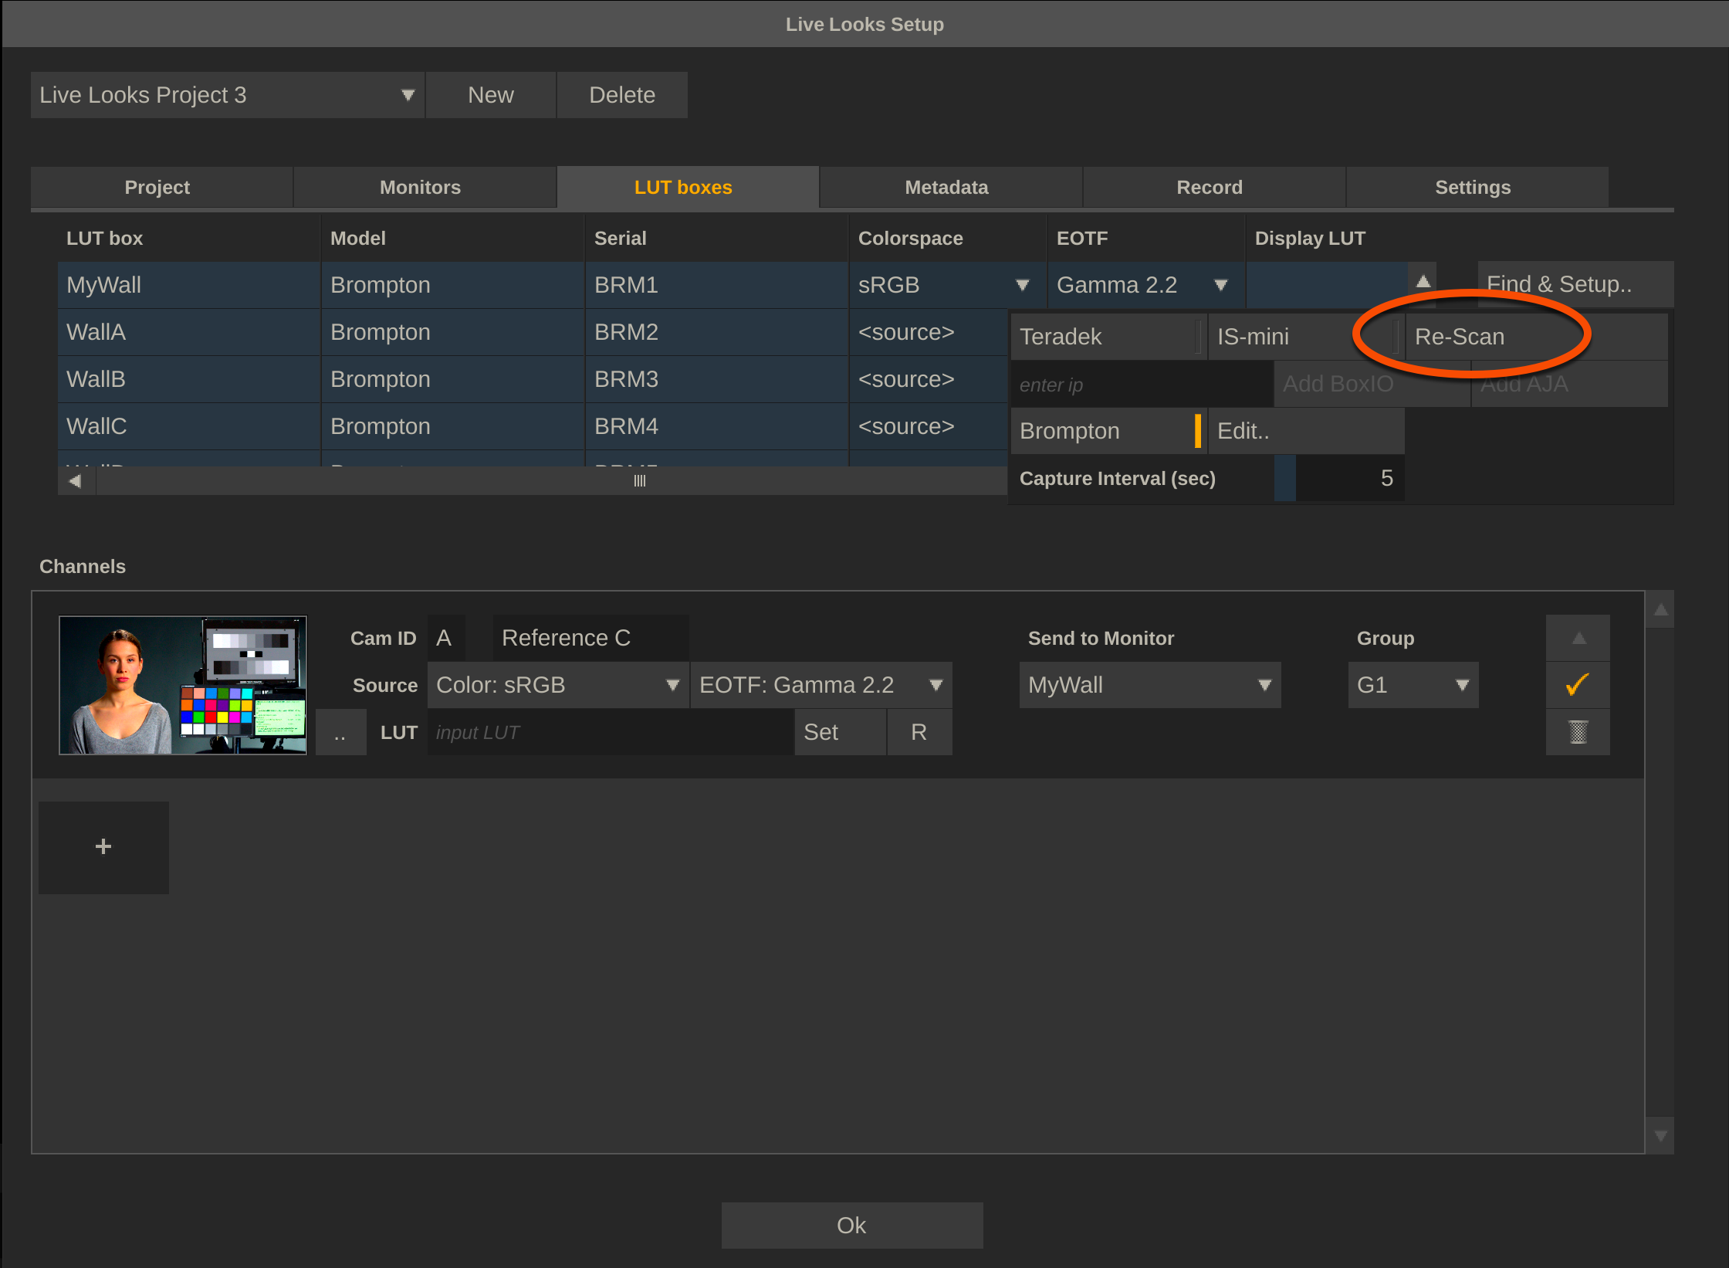Click the Capture Interval slider field
Viewport: 1729px width, 1268px height.
click(1339, 478)
